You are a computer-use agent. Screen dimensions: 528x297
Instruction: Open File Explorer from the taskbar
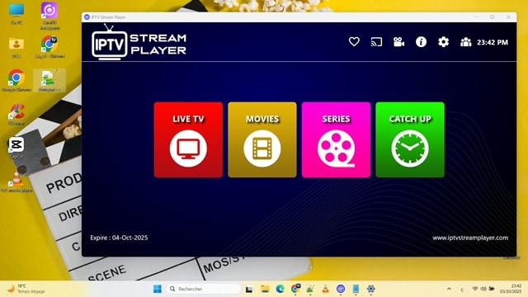265,289
